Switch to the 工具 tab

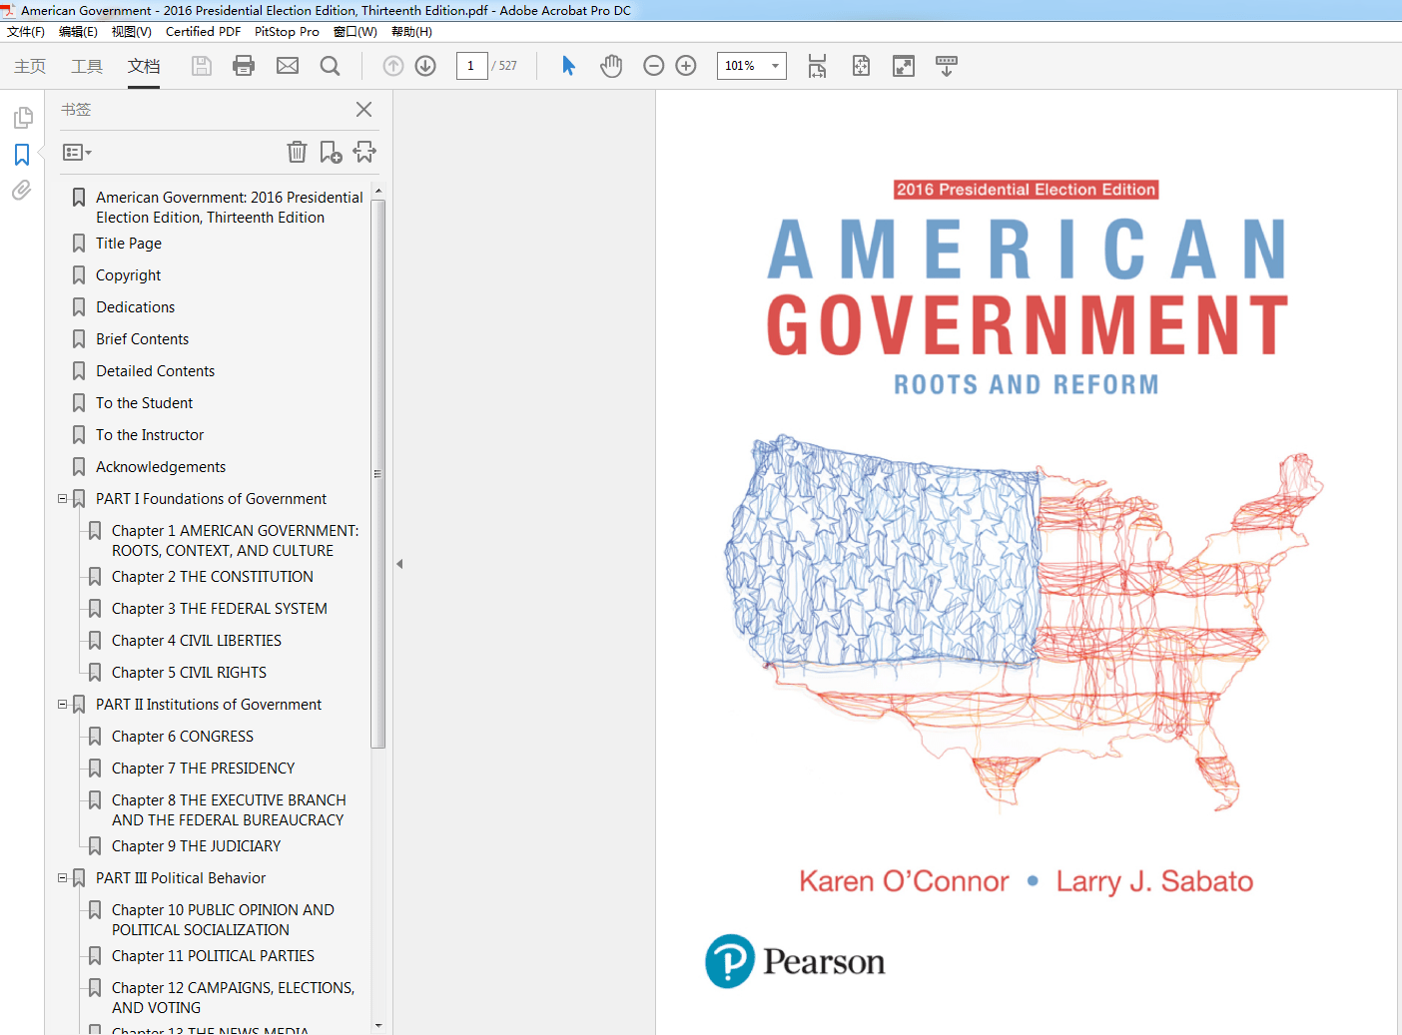[87, 66]
